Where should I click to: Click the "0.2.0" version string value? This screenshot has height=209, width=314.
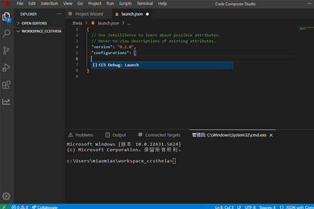(x=126, y=47)
